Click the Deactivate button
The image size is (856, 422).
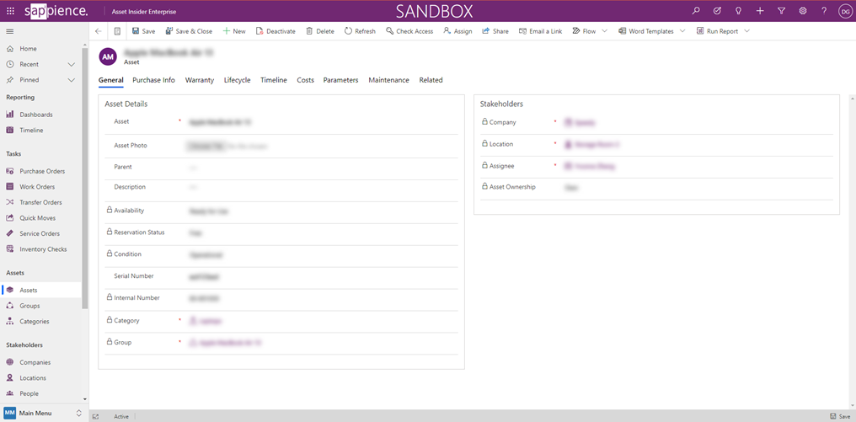pos(276,31)
